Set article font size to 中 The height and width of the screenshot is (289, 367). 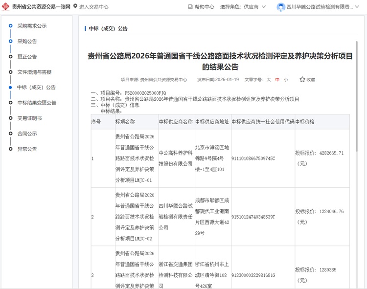click(277, 80)
